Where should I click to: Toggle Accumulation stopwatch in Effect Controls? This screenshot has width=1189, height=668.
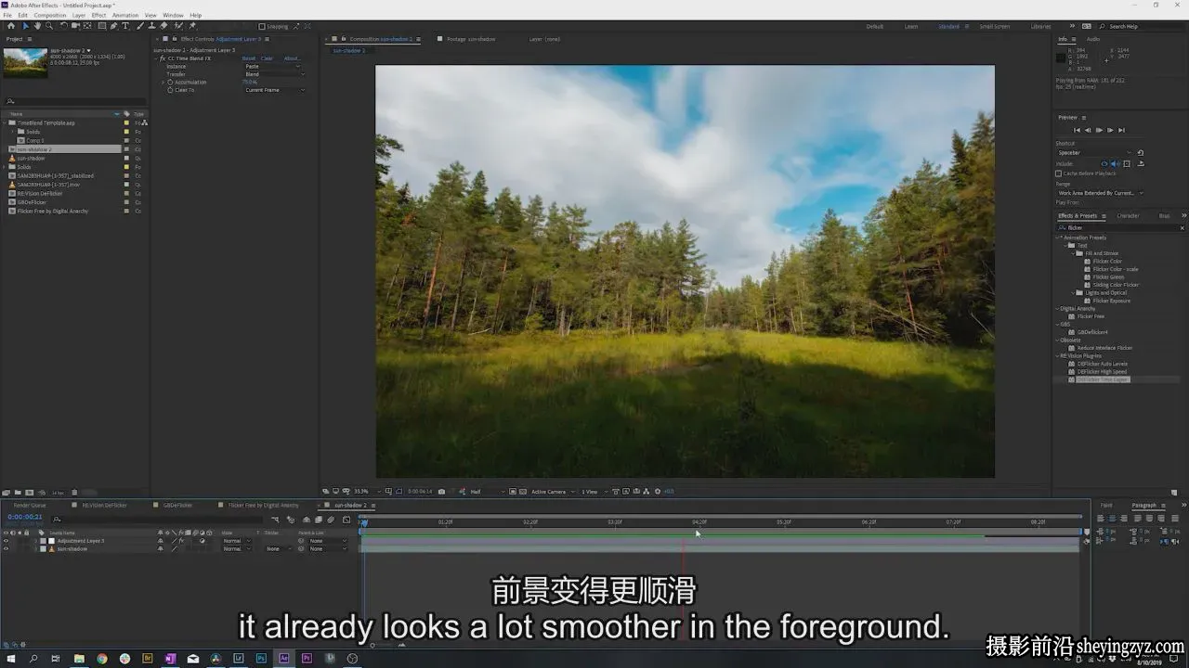(170, 83)
